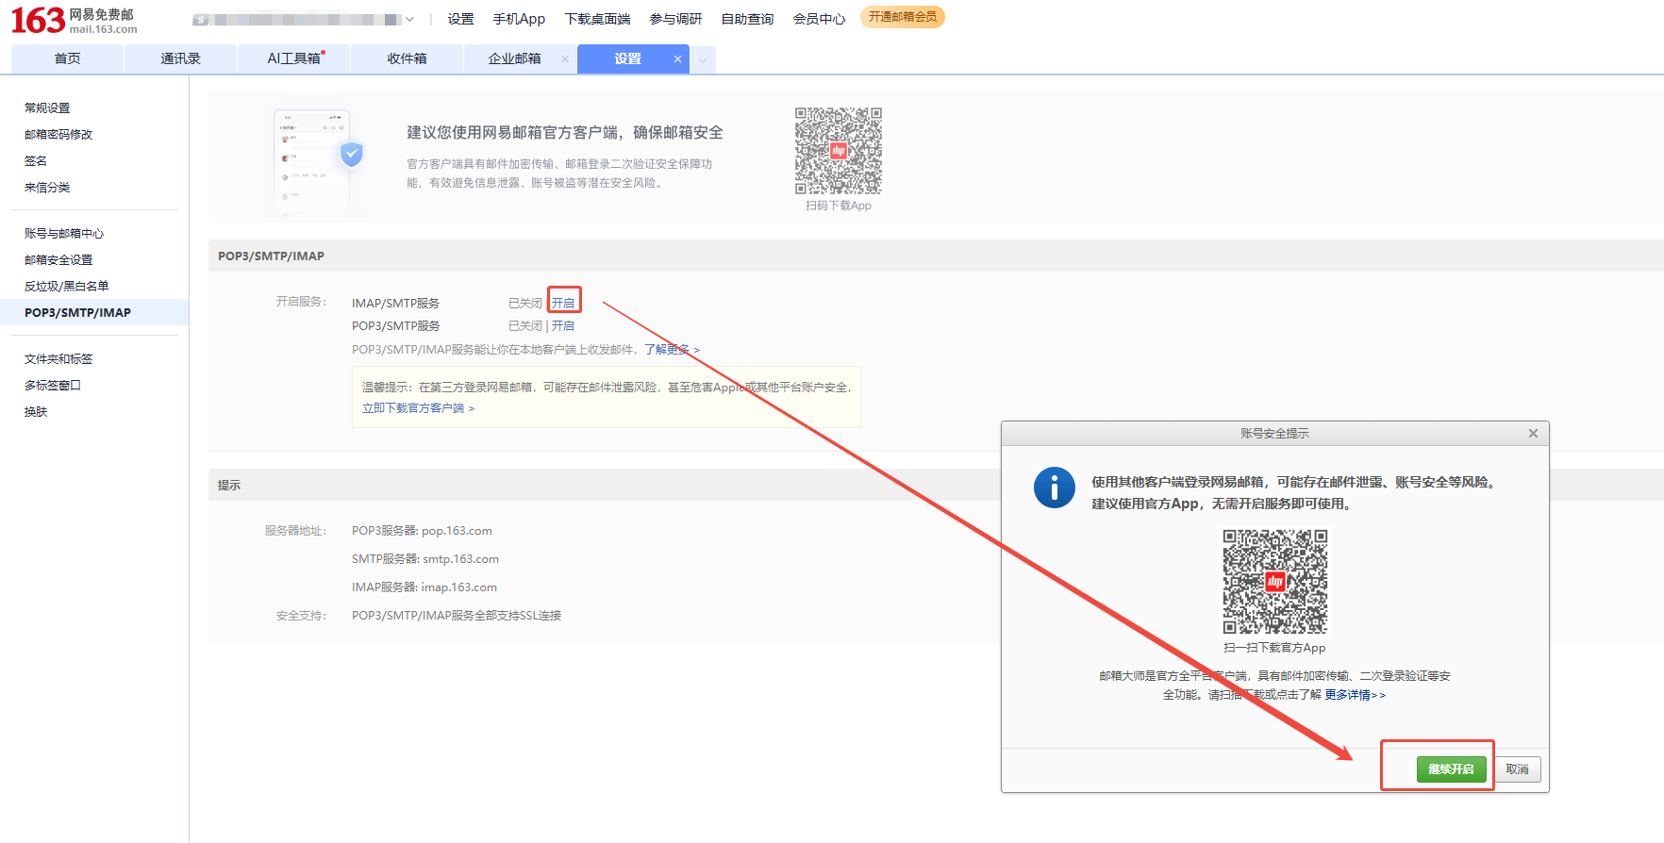Image resolution: width=1664 pixels, height=843 pixels.
Task: Close the 企业邮箱 tab
Action: (x=565, y=58)
